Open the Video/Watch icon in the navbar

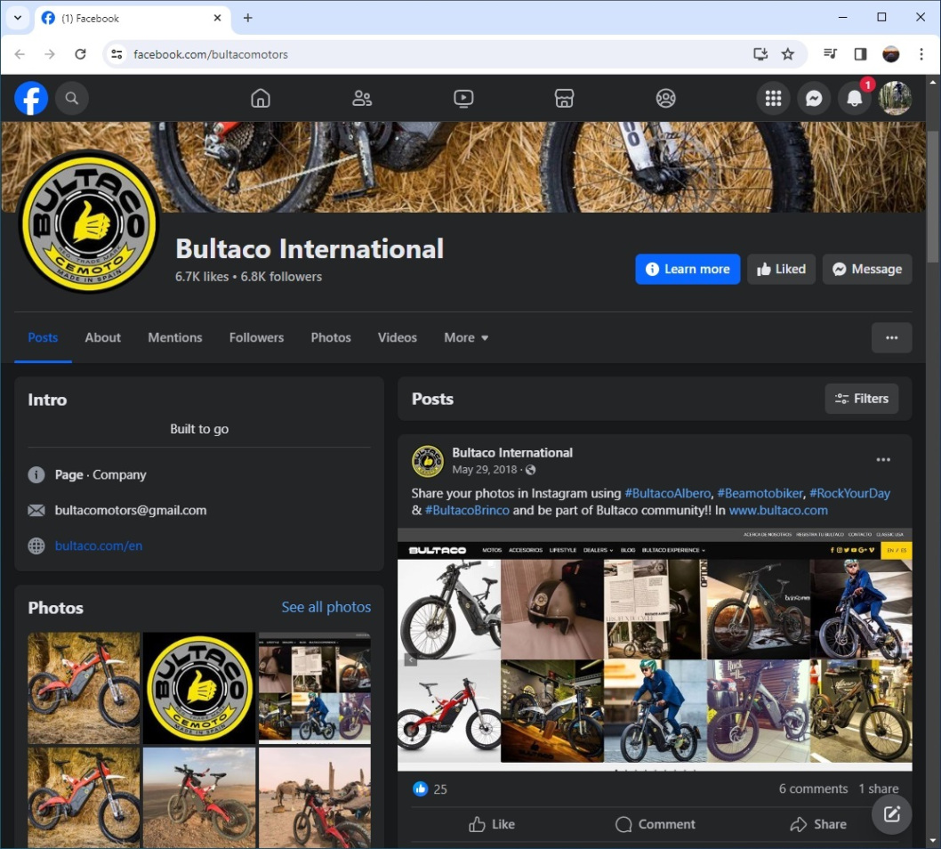(463, 98)
